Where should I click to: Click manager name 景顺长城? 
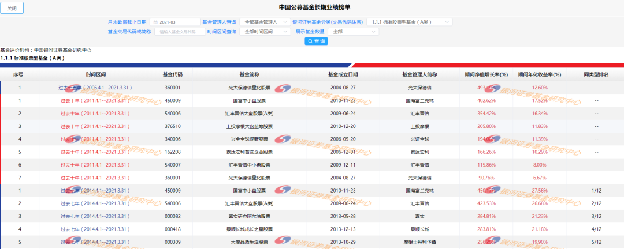tap(420, 229)
